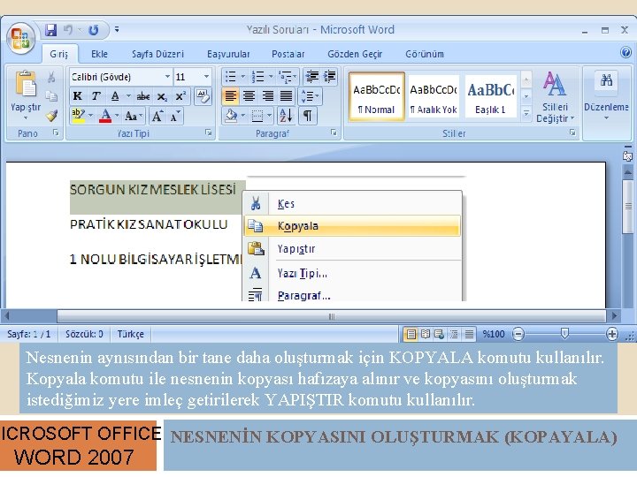Image resolution: width=637 pixels, height=477 pixels.
Task: Open borders dropdown
Action: (269, 116)
